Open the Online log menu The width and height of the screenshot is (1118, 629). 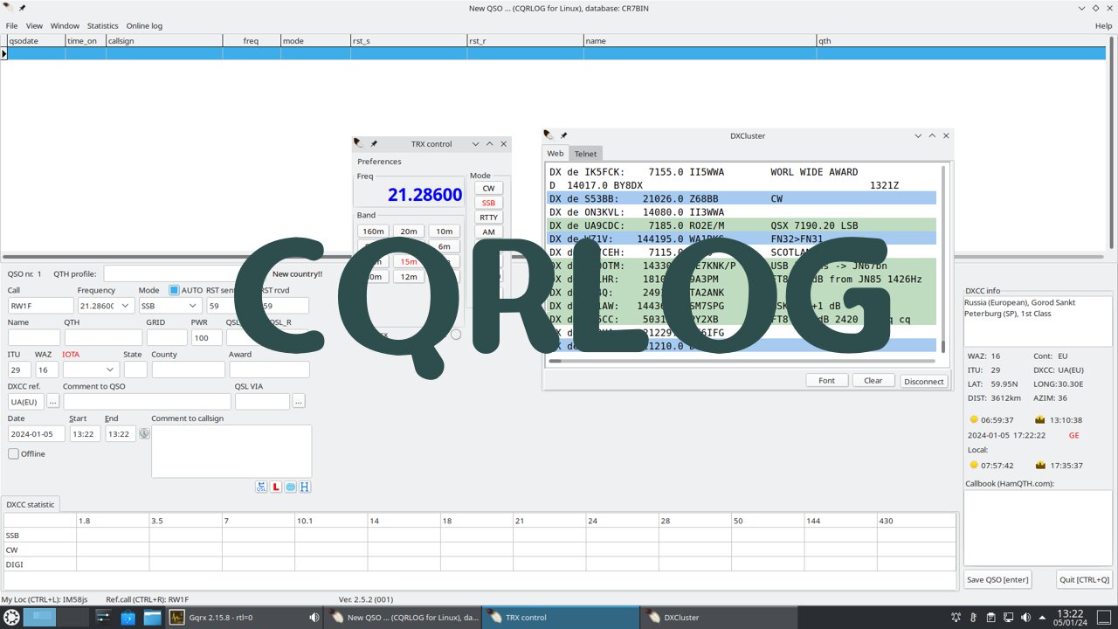tap(144, 26)
